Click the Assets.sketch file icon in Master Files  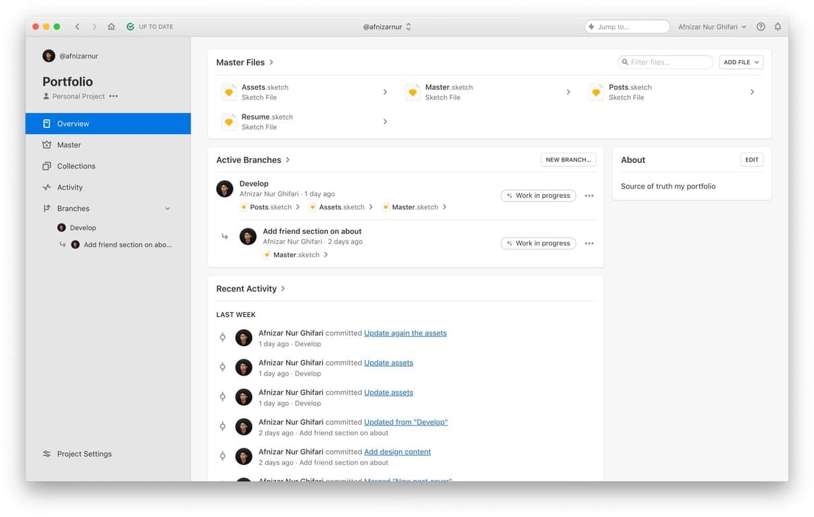(229, 92)
